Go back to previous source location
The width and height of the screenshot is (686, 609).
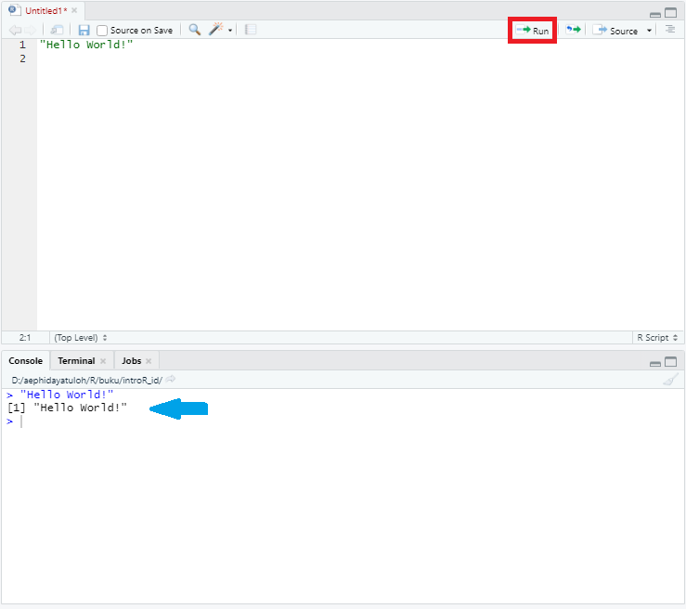15,31
